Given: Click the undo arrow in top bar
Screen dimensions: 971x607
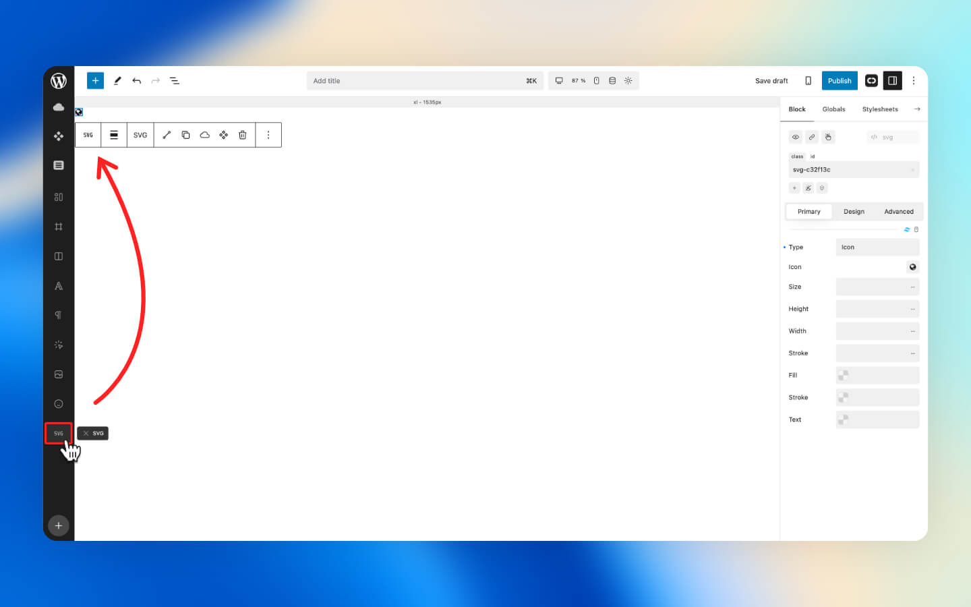Looking at the screenshot, I should 137,81.
